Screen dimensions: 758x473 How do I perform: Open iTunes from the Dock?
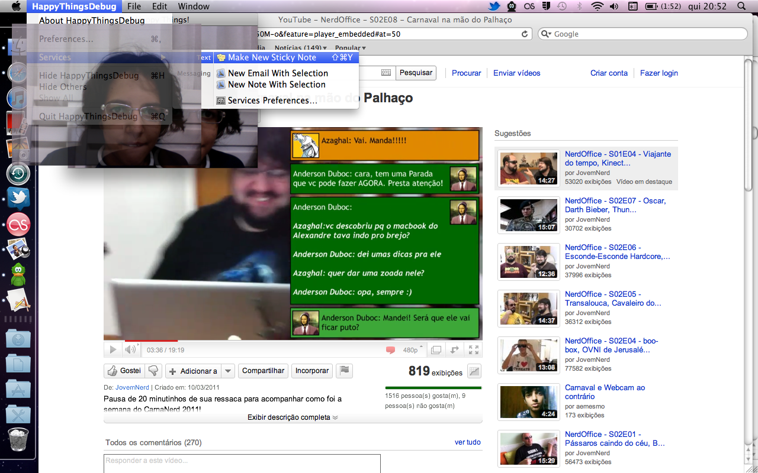click(x=18, y=98)
